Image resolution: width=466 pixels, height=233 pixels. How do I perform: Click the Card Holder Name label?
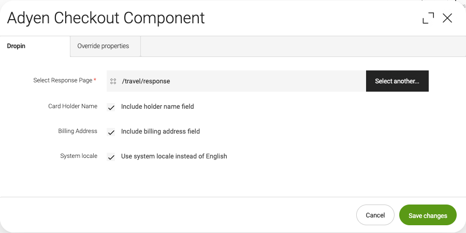click(x=72, y=106)
